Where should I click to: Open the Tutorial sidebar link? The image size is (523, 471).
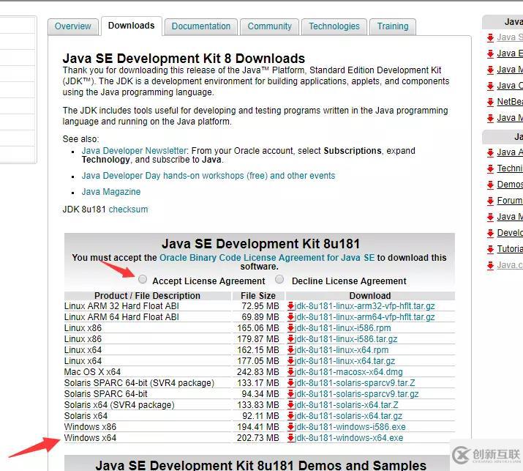pyautogui.click(x=510, y=249)
